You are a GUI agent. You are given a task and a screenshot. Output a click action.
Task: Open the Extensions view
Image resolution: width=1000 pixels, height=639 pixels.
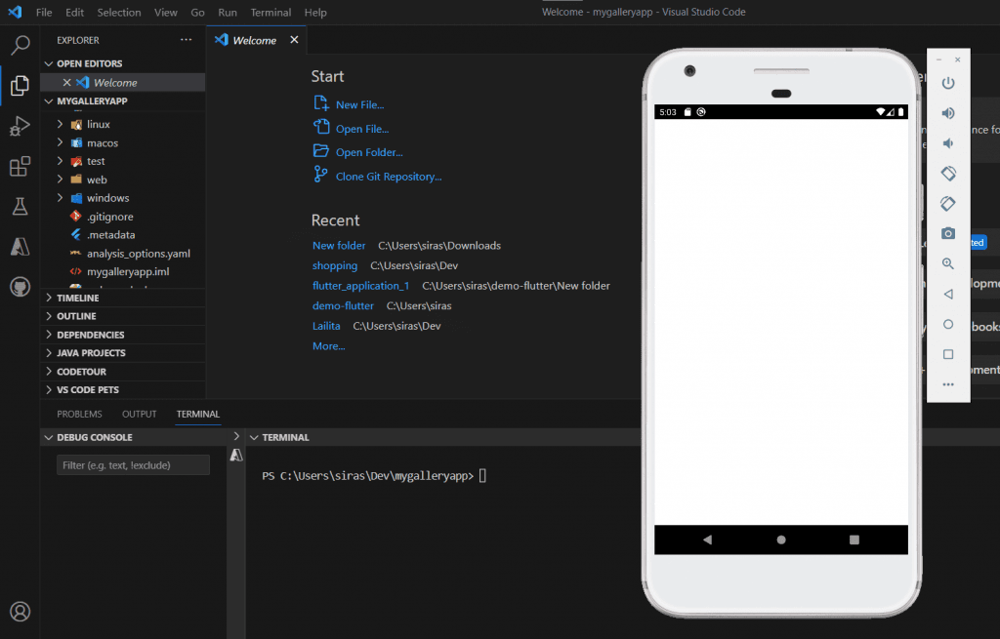point(21,166)
